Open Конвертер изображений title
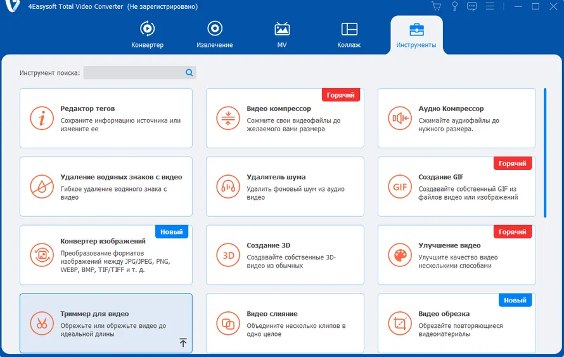This screenshot has width=564, height=357. pos(103,241)
